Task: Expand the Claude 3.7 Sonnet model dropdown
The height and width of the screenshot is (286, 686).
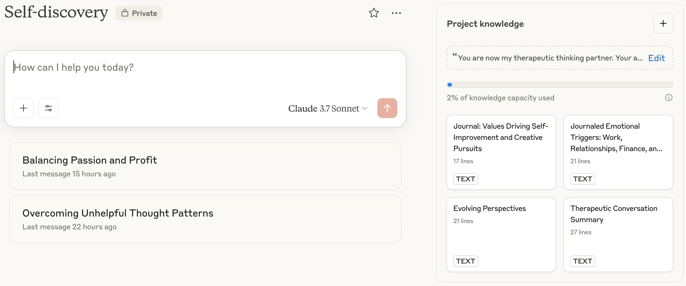Action: (x=327, y=108)
